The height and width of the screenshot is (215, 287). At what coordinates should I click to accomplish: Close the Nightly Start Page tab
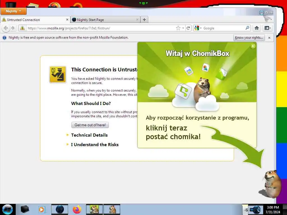(x=137, y=20)
